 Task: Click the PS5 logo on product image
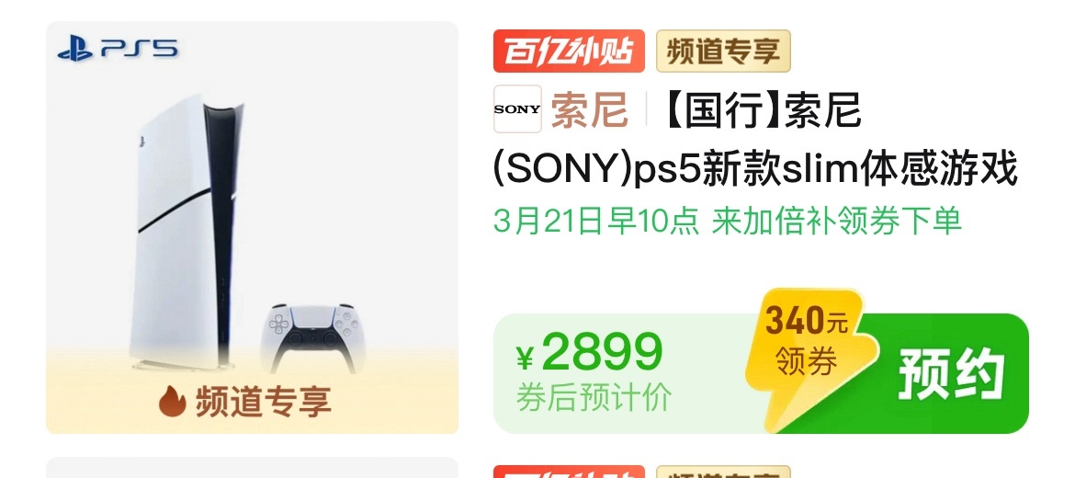[118, 49]
